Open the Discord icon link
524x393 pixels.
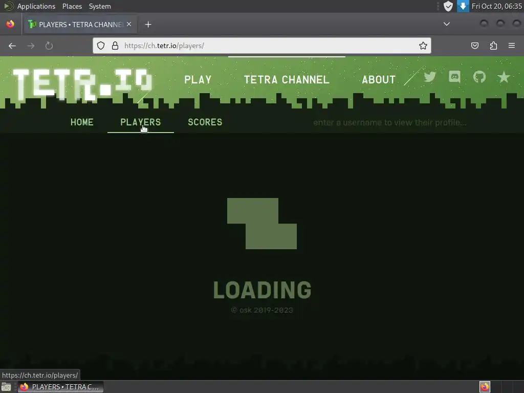tap(454, 77)
